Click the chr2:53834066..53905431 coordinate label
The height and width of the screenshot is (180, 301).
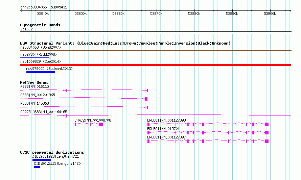point(44,7)
